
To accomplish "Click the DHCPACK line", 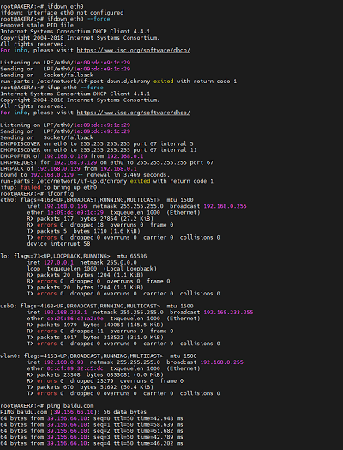I will coord(69,168).
